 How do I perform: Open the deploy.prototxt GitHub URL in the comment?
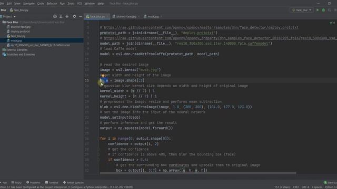pyautogui.click(x=201, y=27)
